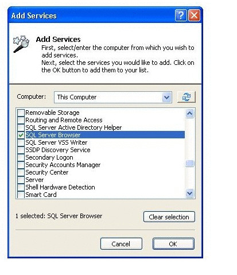237x275 pixels.
Task: Click the Cancel button
Action: 121,244
